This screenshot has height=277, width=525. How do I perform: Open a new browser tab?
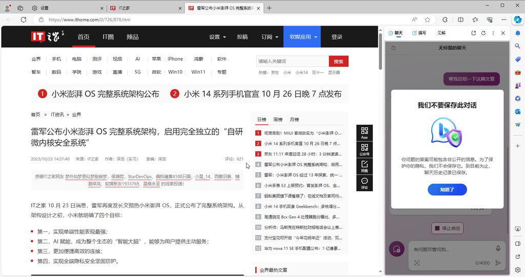tap(269, 8)
